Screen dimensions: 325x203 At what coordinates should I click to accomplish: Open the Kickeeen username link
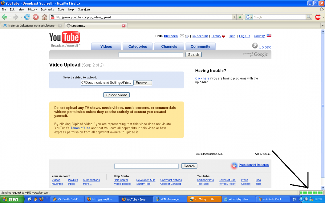(x=171, y=36)
